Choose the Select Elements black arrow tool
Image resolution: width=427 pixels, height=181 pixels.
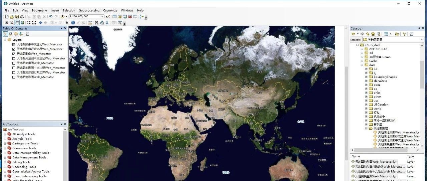tap(67, 23)
